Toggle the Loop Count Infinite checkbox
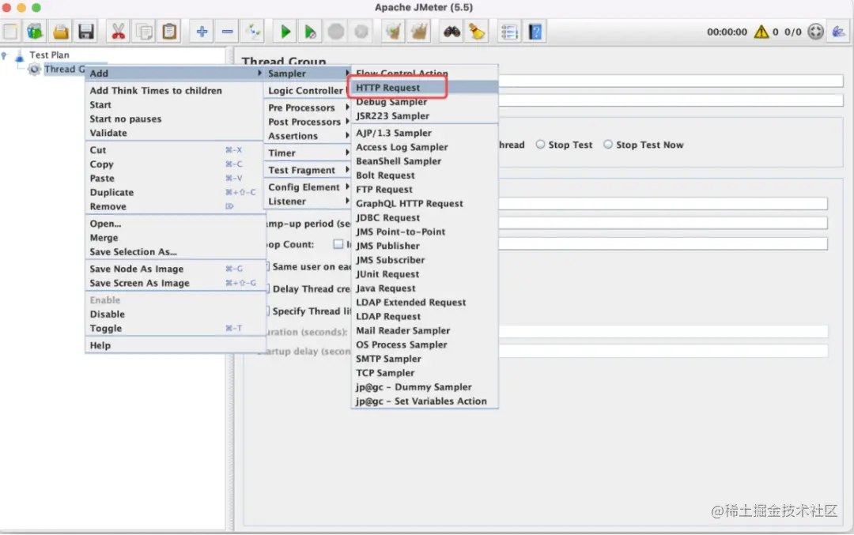Image resolution: width=854 pixels, height=535 pixels. coord(338,244)
